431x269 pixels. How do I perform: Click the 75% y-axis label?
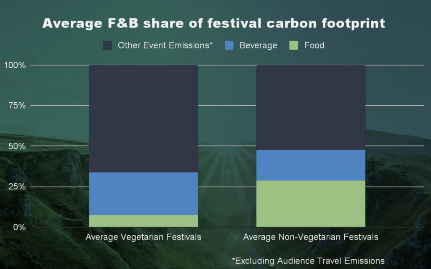tap(17, 106)
